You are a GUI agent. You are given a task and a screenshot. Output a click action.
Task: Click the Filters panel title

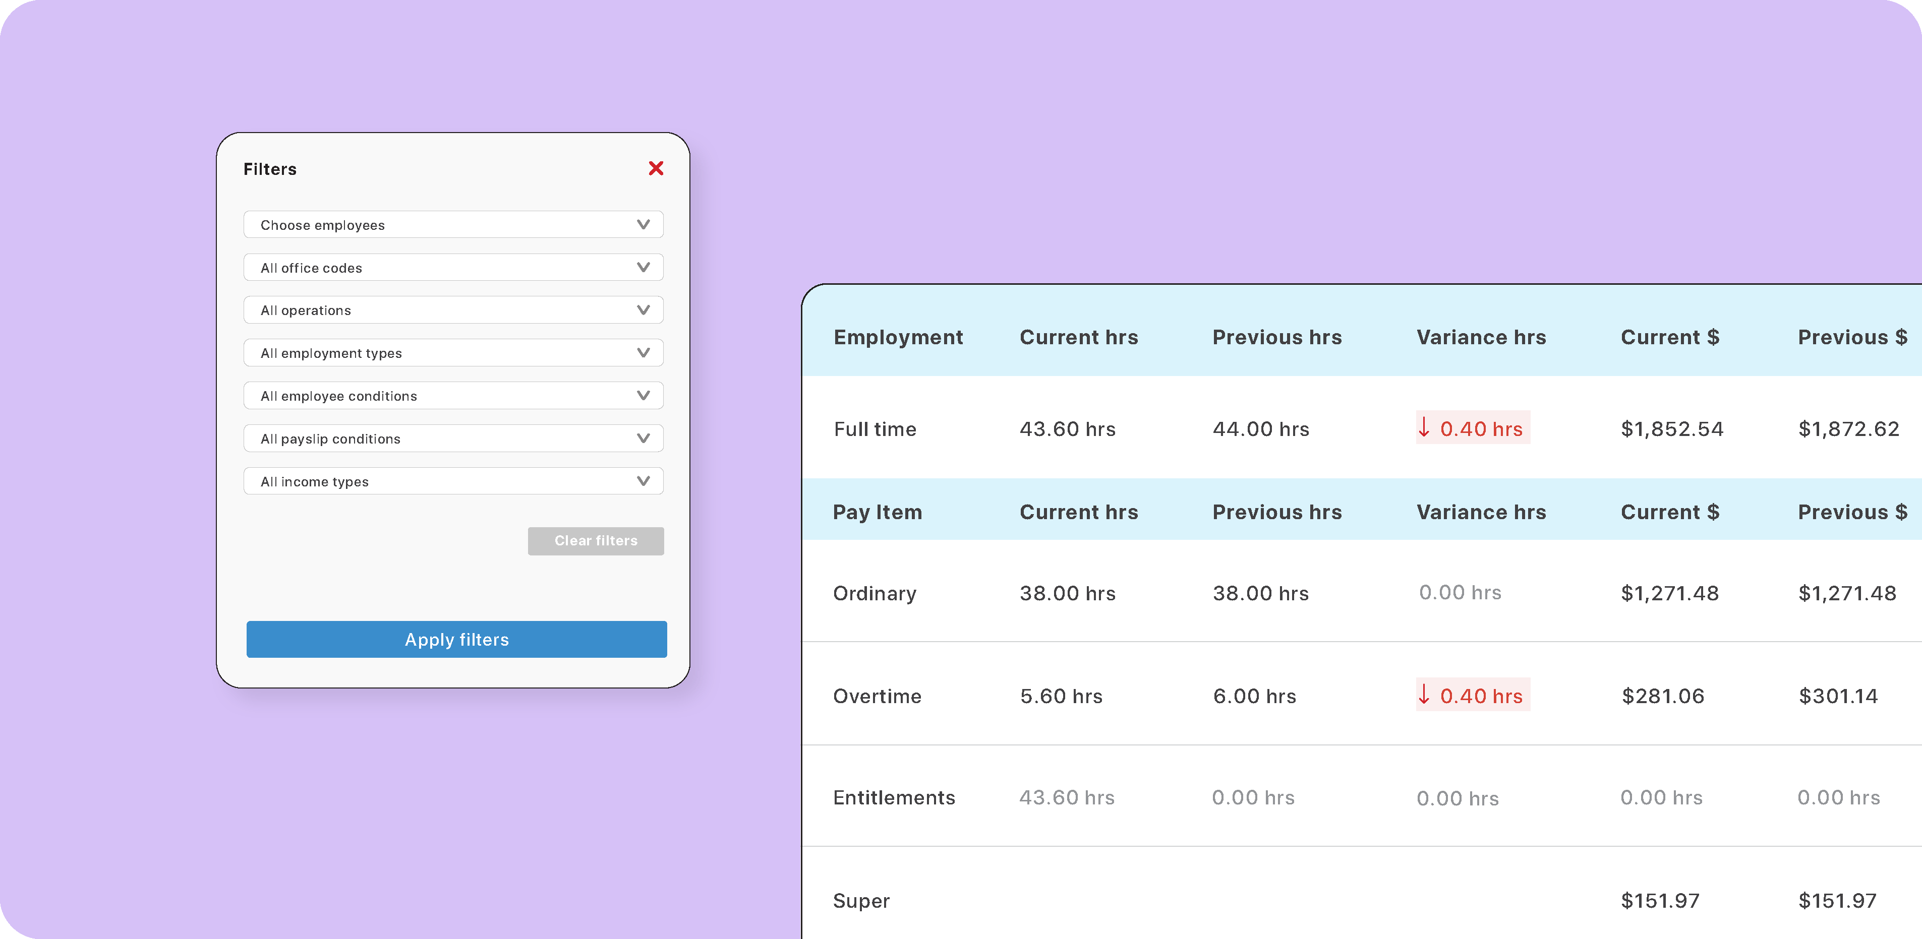click(x=270, y=169)
